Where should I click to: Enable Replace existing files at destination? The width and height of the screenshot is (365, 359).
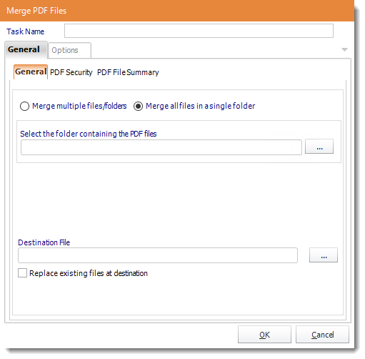point(22,273)
